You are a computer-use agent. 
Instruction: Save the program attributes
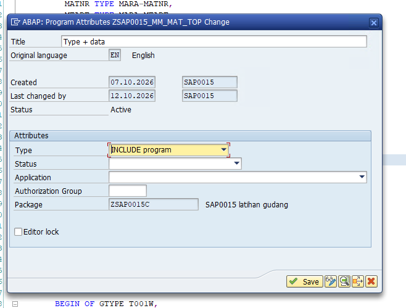click(305, 281)
